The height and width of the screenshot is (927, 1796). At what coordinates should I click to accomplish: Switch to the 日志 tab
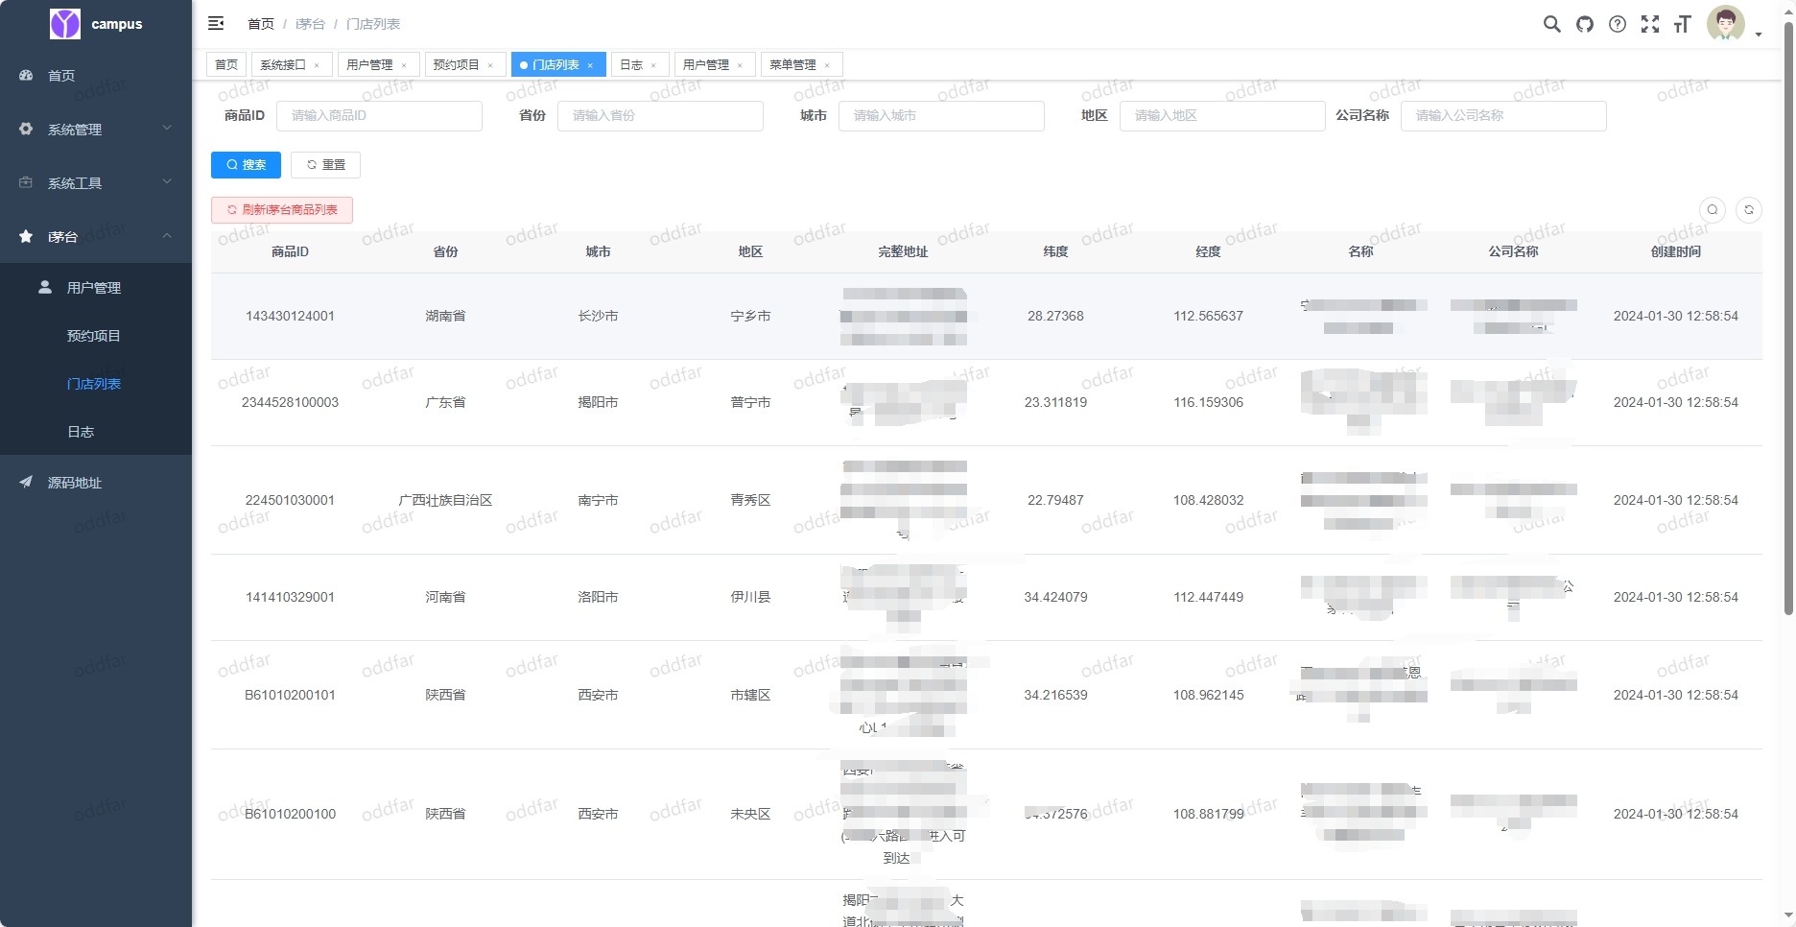click(630, 64)
